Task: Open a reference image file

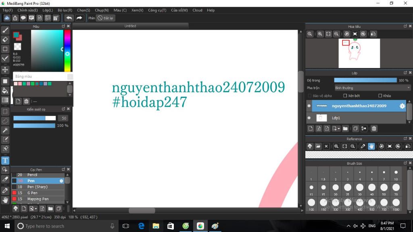Action: click(x=318, y=146)
